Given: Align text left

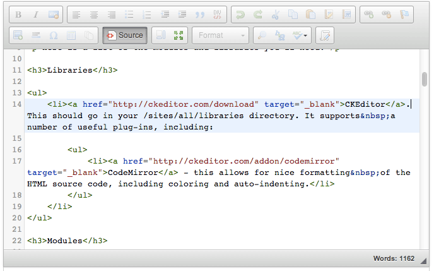Looking at the screenshot, I should click(76, 15).
